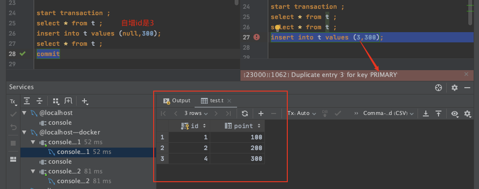Open the eye view options dropdown
The height and width of the screenshot is (189, 479).
pos(455,113)
